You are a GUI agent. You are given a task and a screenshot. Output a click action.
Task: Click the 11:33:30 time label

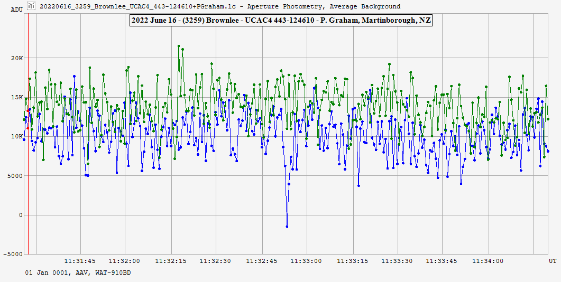397,261
